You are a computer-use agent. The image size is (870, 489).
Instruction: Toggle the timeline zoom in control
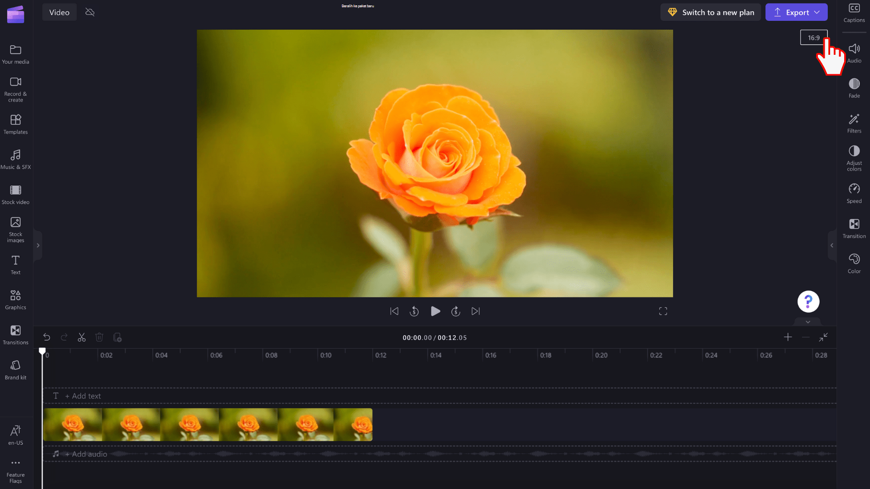(788, 337)
